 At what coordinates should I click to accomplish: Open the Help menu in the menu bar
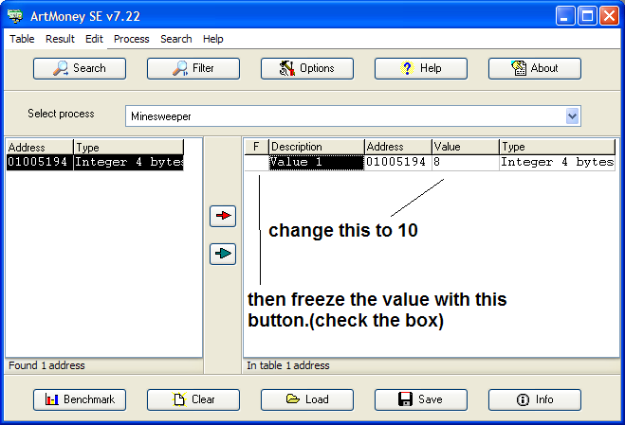coord(212,39)
